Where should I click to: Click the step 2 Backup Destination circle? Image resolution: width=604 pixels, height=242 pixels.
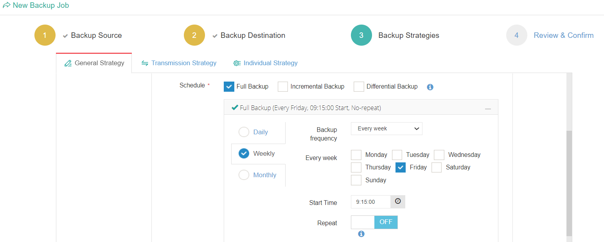click(x=194, y=35)
